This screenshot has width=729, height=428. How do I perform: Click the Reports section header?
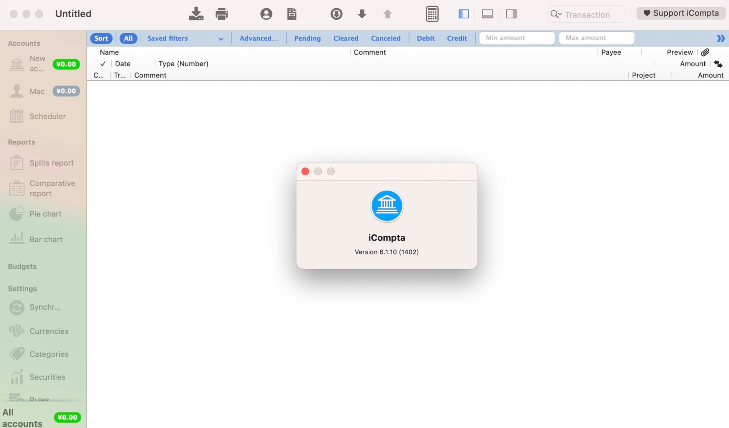click(x=21, y=142)
